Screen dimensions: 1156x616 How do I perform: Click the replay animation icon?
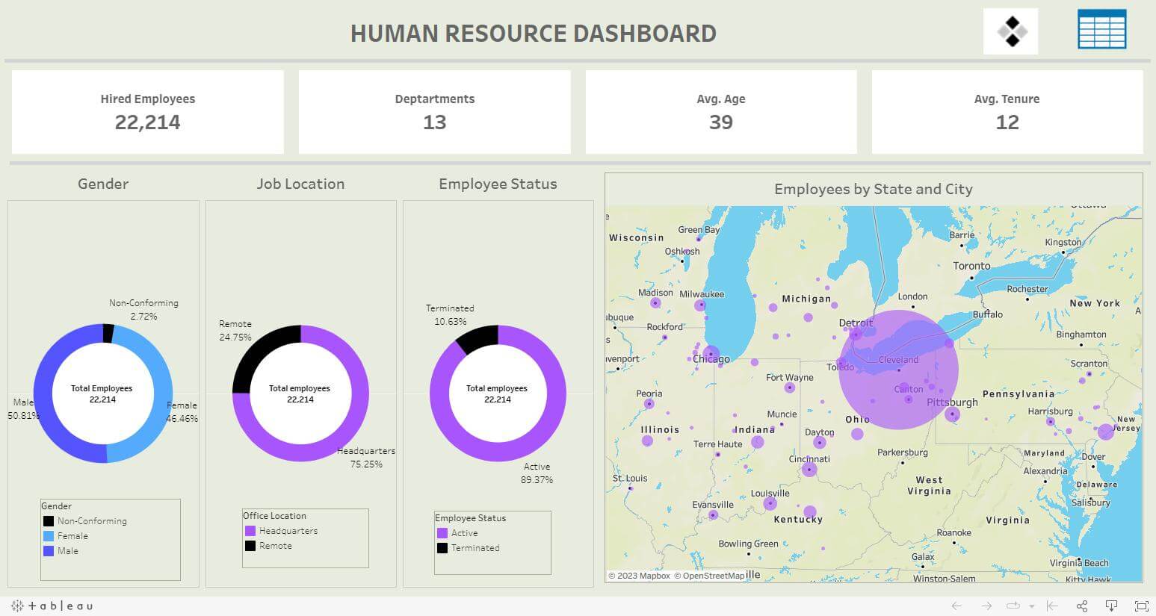(1013, 606)
